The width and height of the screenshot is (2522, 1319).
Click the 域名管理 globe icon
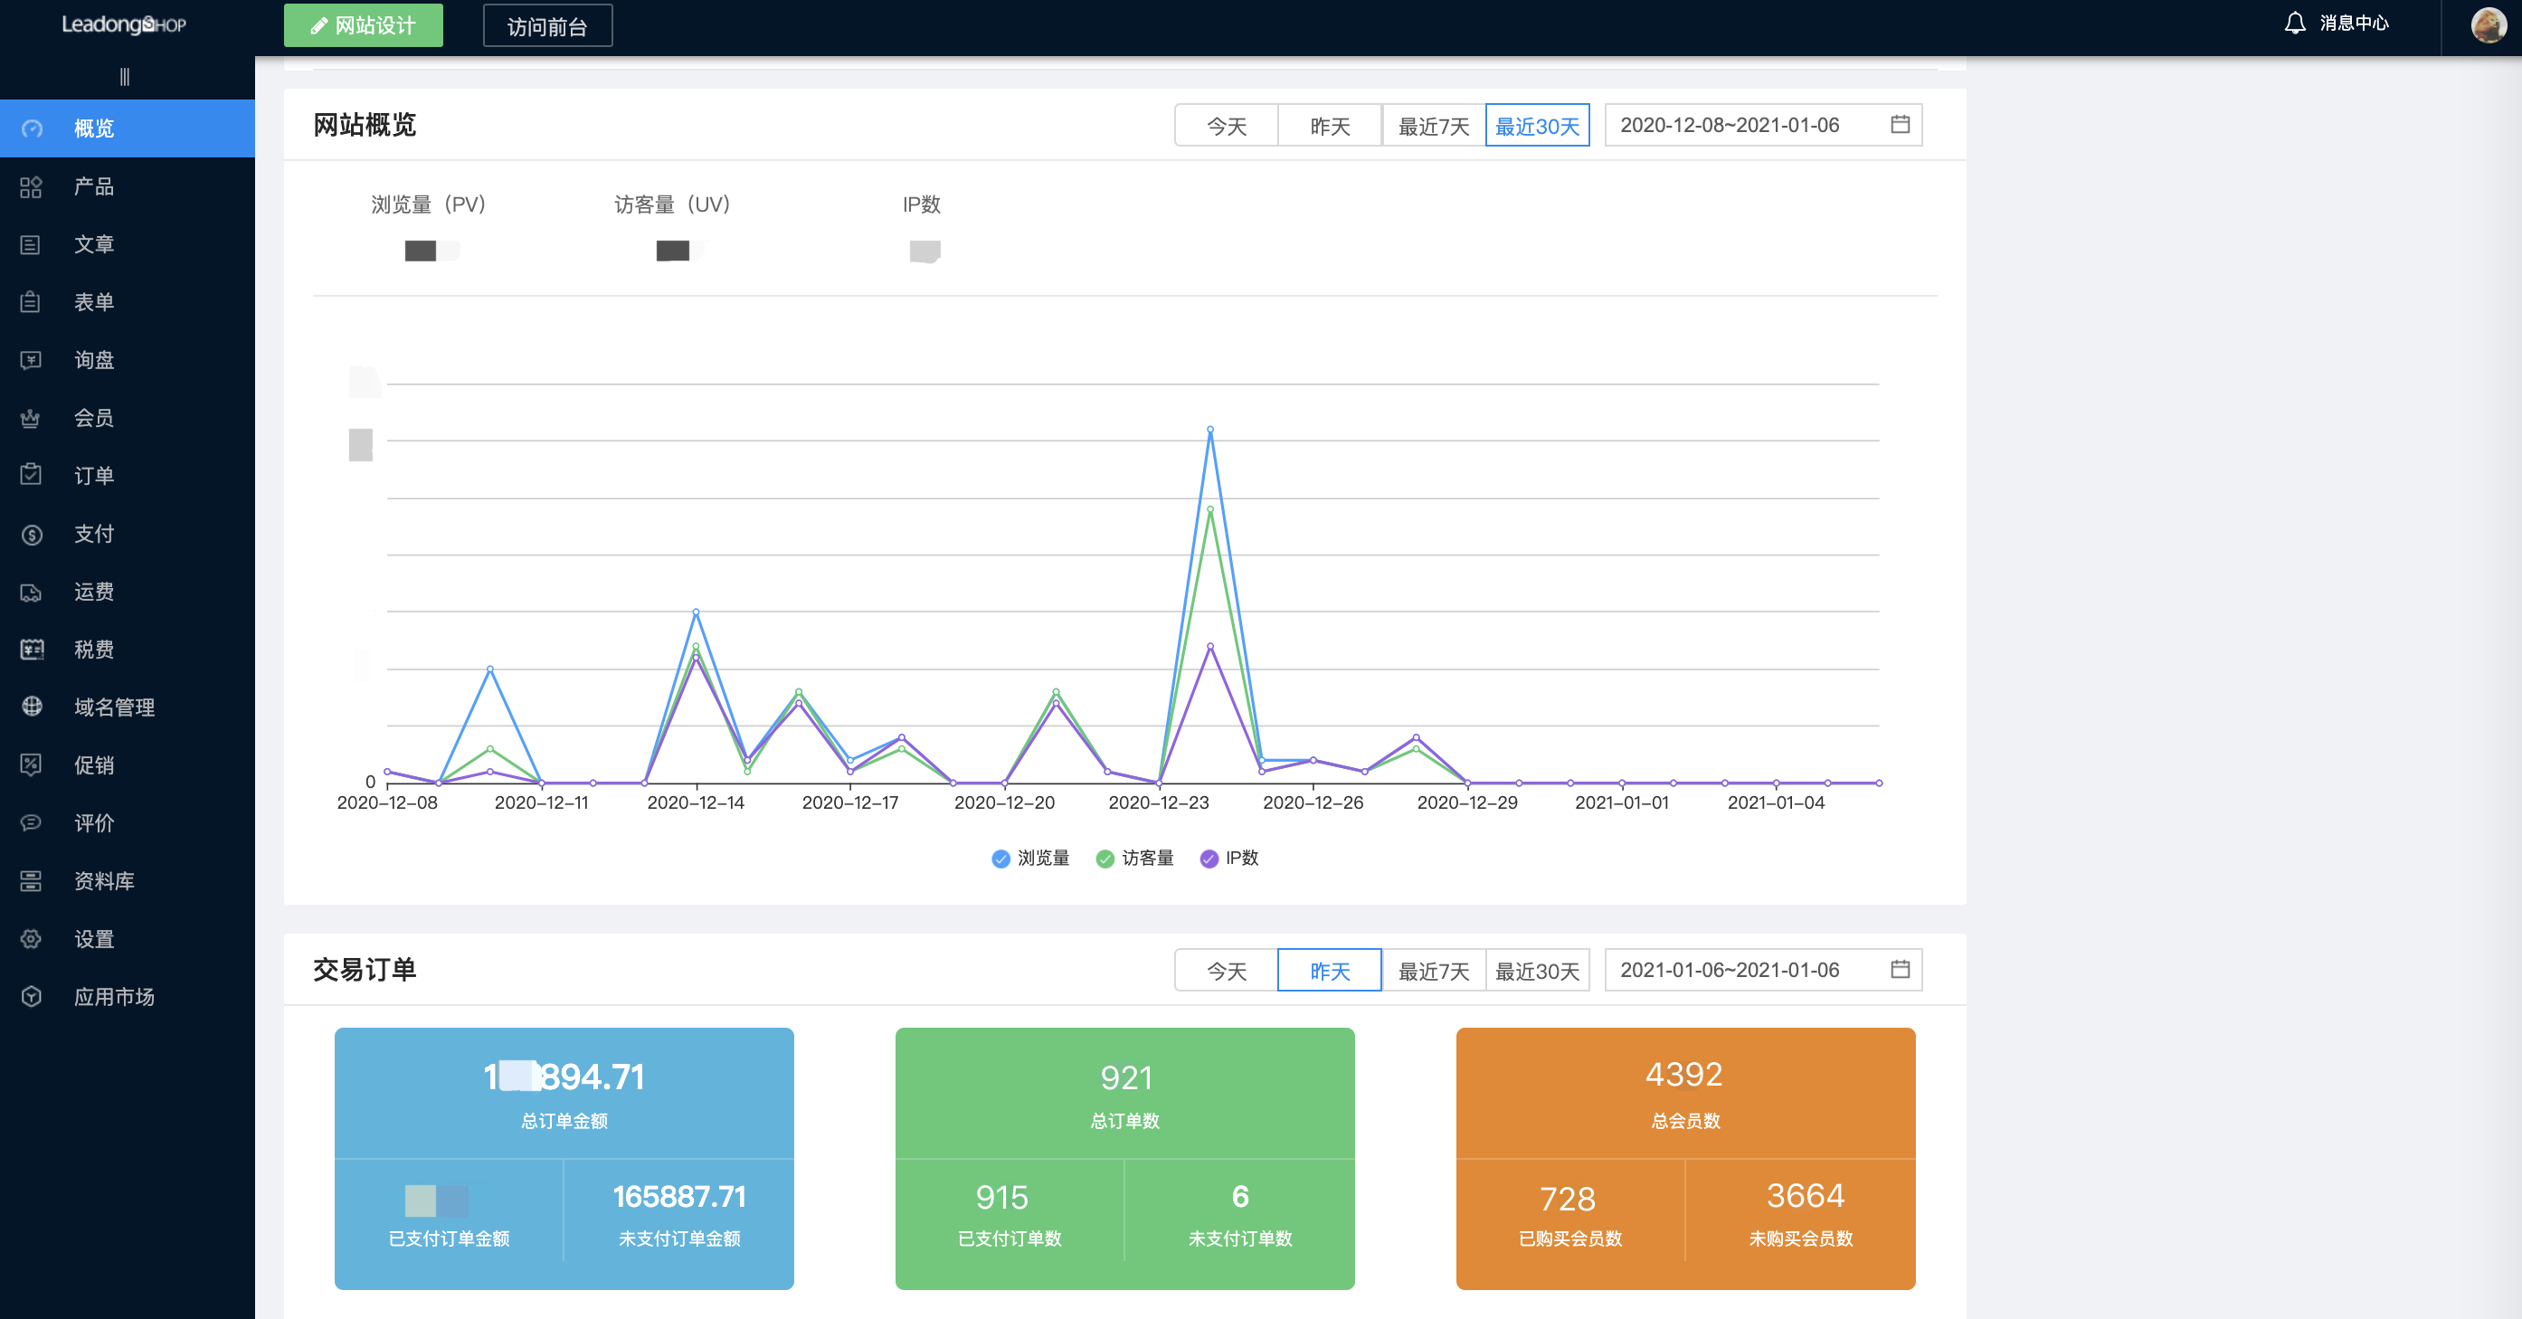(x=32, y=707)
